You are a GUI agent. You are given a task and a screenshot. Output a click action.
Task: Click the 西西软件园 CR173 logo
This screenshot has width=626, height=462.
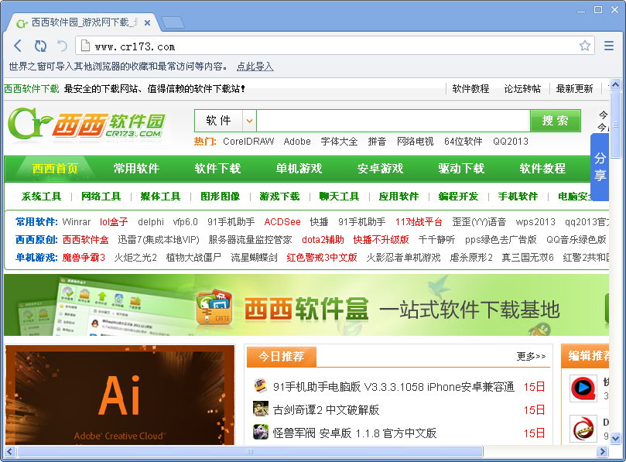coord(87,125)
